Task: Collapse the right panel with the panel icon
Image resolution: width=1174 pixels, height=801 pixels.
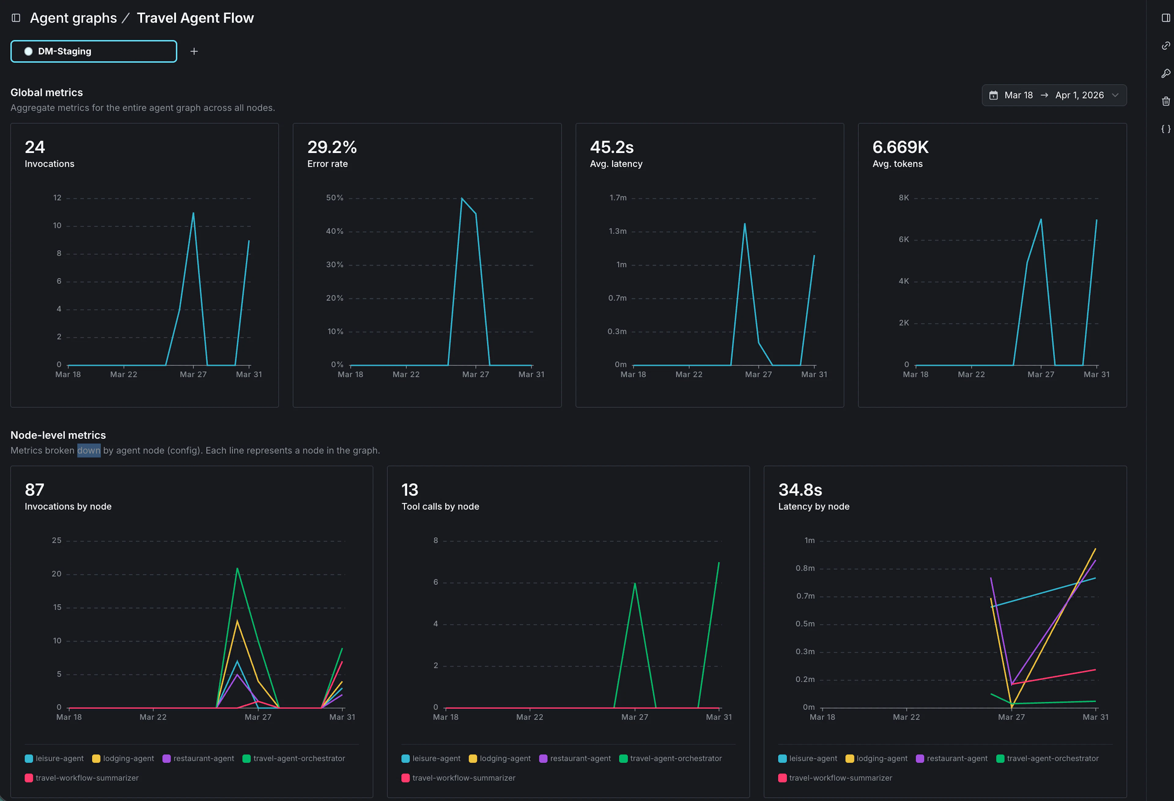Action: click(1166, 17)
